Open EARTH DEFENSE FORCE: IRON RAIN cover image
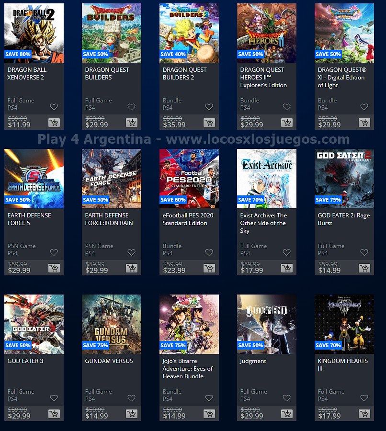386x431 pixels. click(112, 179)
